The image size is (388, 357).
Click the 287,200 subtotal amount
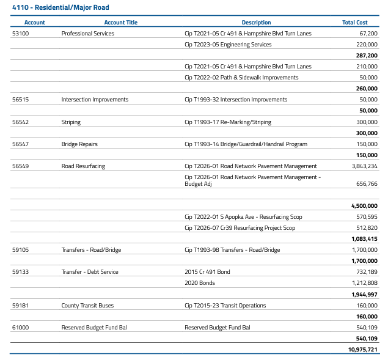pos(367,56)
